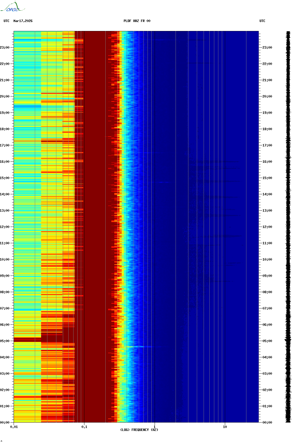Click the 03:00 label on the right time axis
The height and width of the screenshot is (444, 300).
coord(267,374)
